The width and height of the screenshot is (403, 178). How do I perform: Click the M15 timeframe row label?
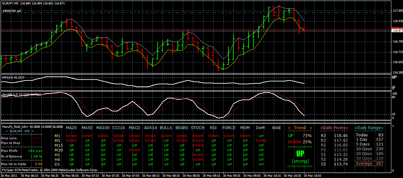(58, 145)
